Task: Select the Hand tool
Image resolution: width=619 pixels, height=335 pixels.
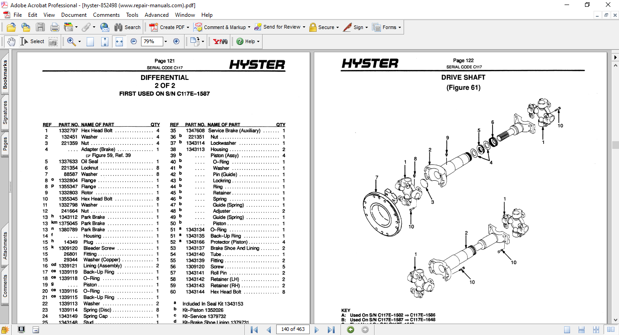Action: (11, 41)
